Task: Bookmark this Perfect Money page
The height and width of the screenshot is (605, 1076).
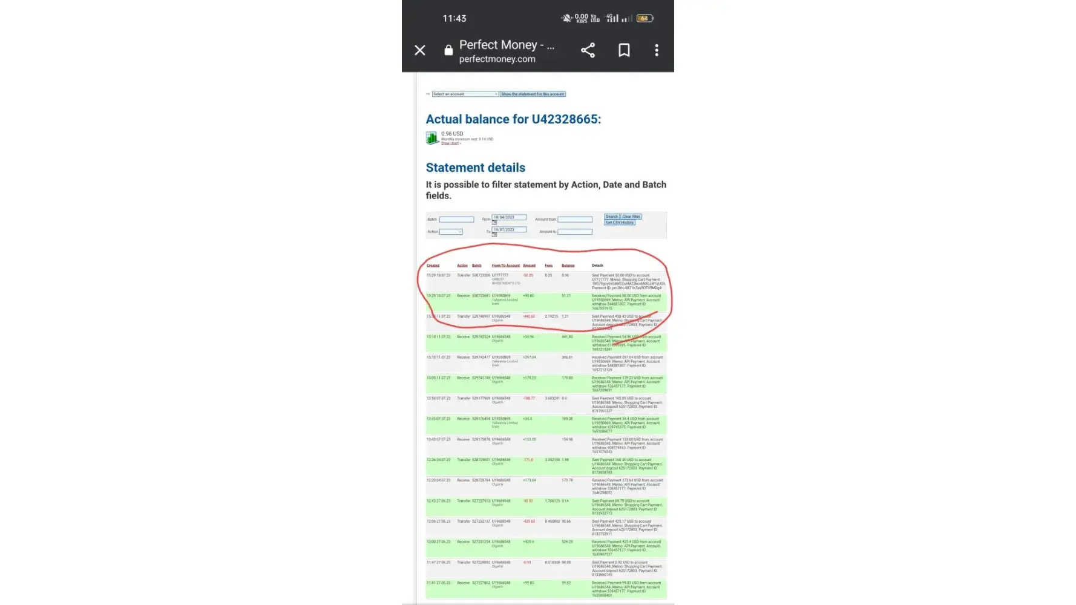Action: tap(624, 50)
